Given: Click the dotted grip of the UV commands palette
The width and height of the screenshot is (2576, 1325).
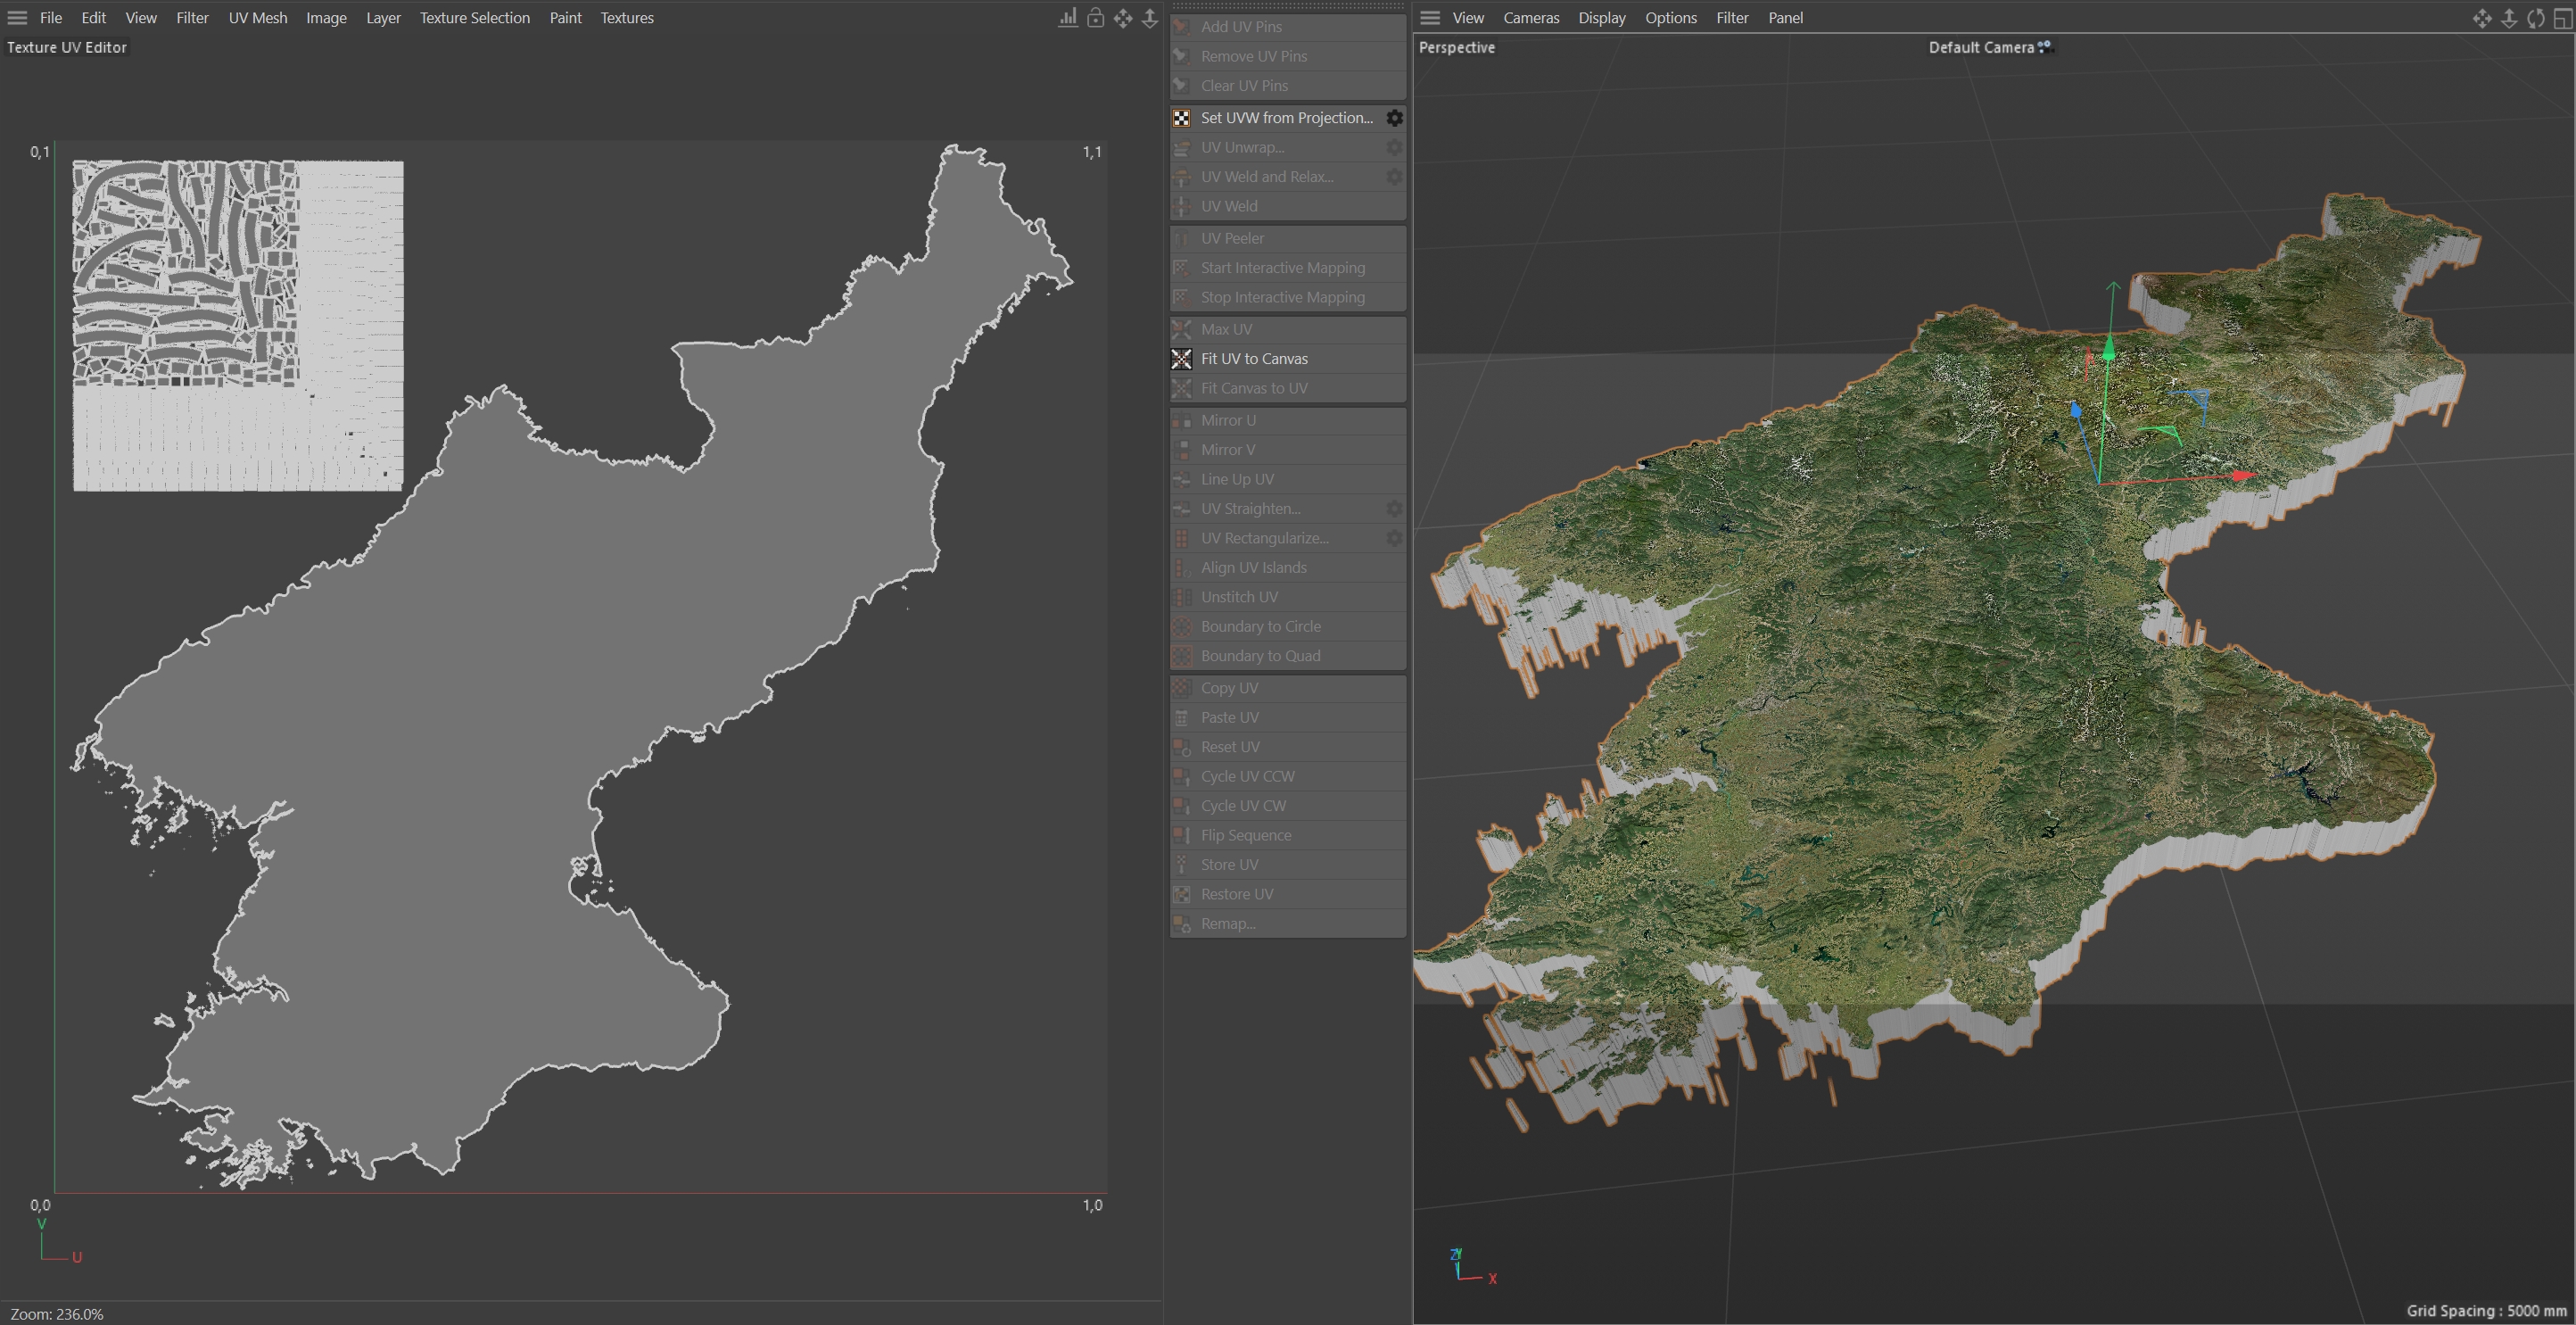Looking at the screenshot, I should (x=1287, y=6).
